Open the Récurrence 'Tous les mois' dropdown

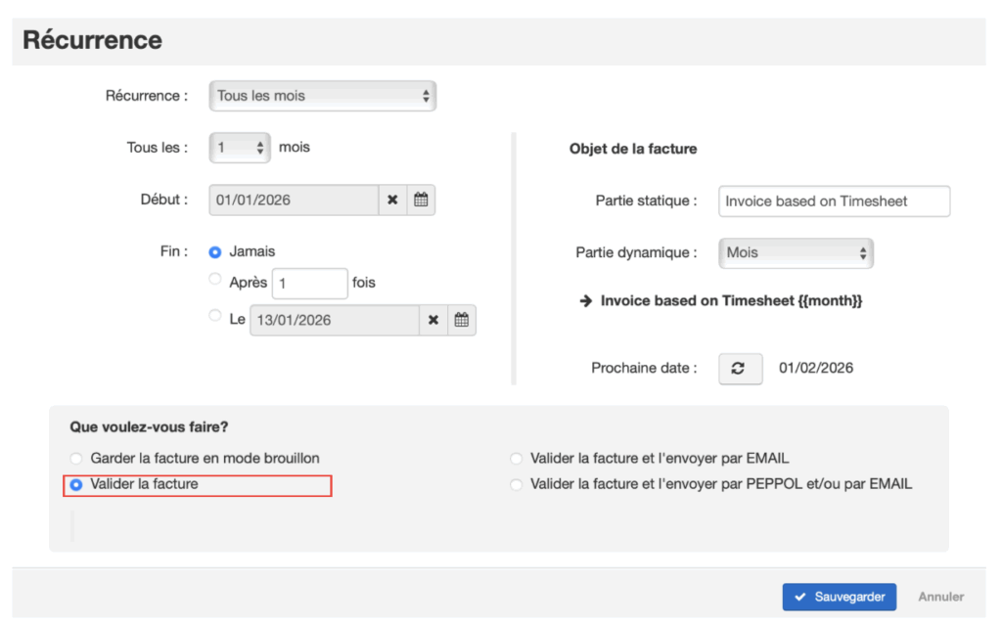point(322,96)
